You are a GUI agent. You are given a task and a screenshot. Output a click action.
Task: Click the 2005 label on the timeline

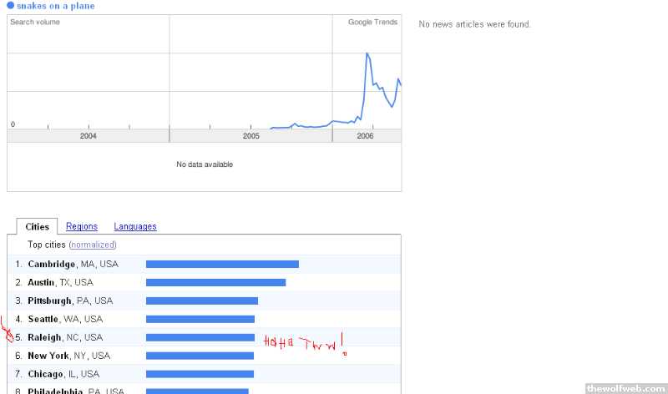coord(251,135)
